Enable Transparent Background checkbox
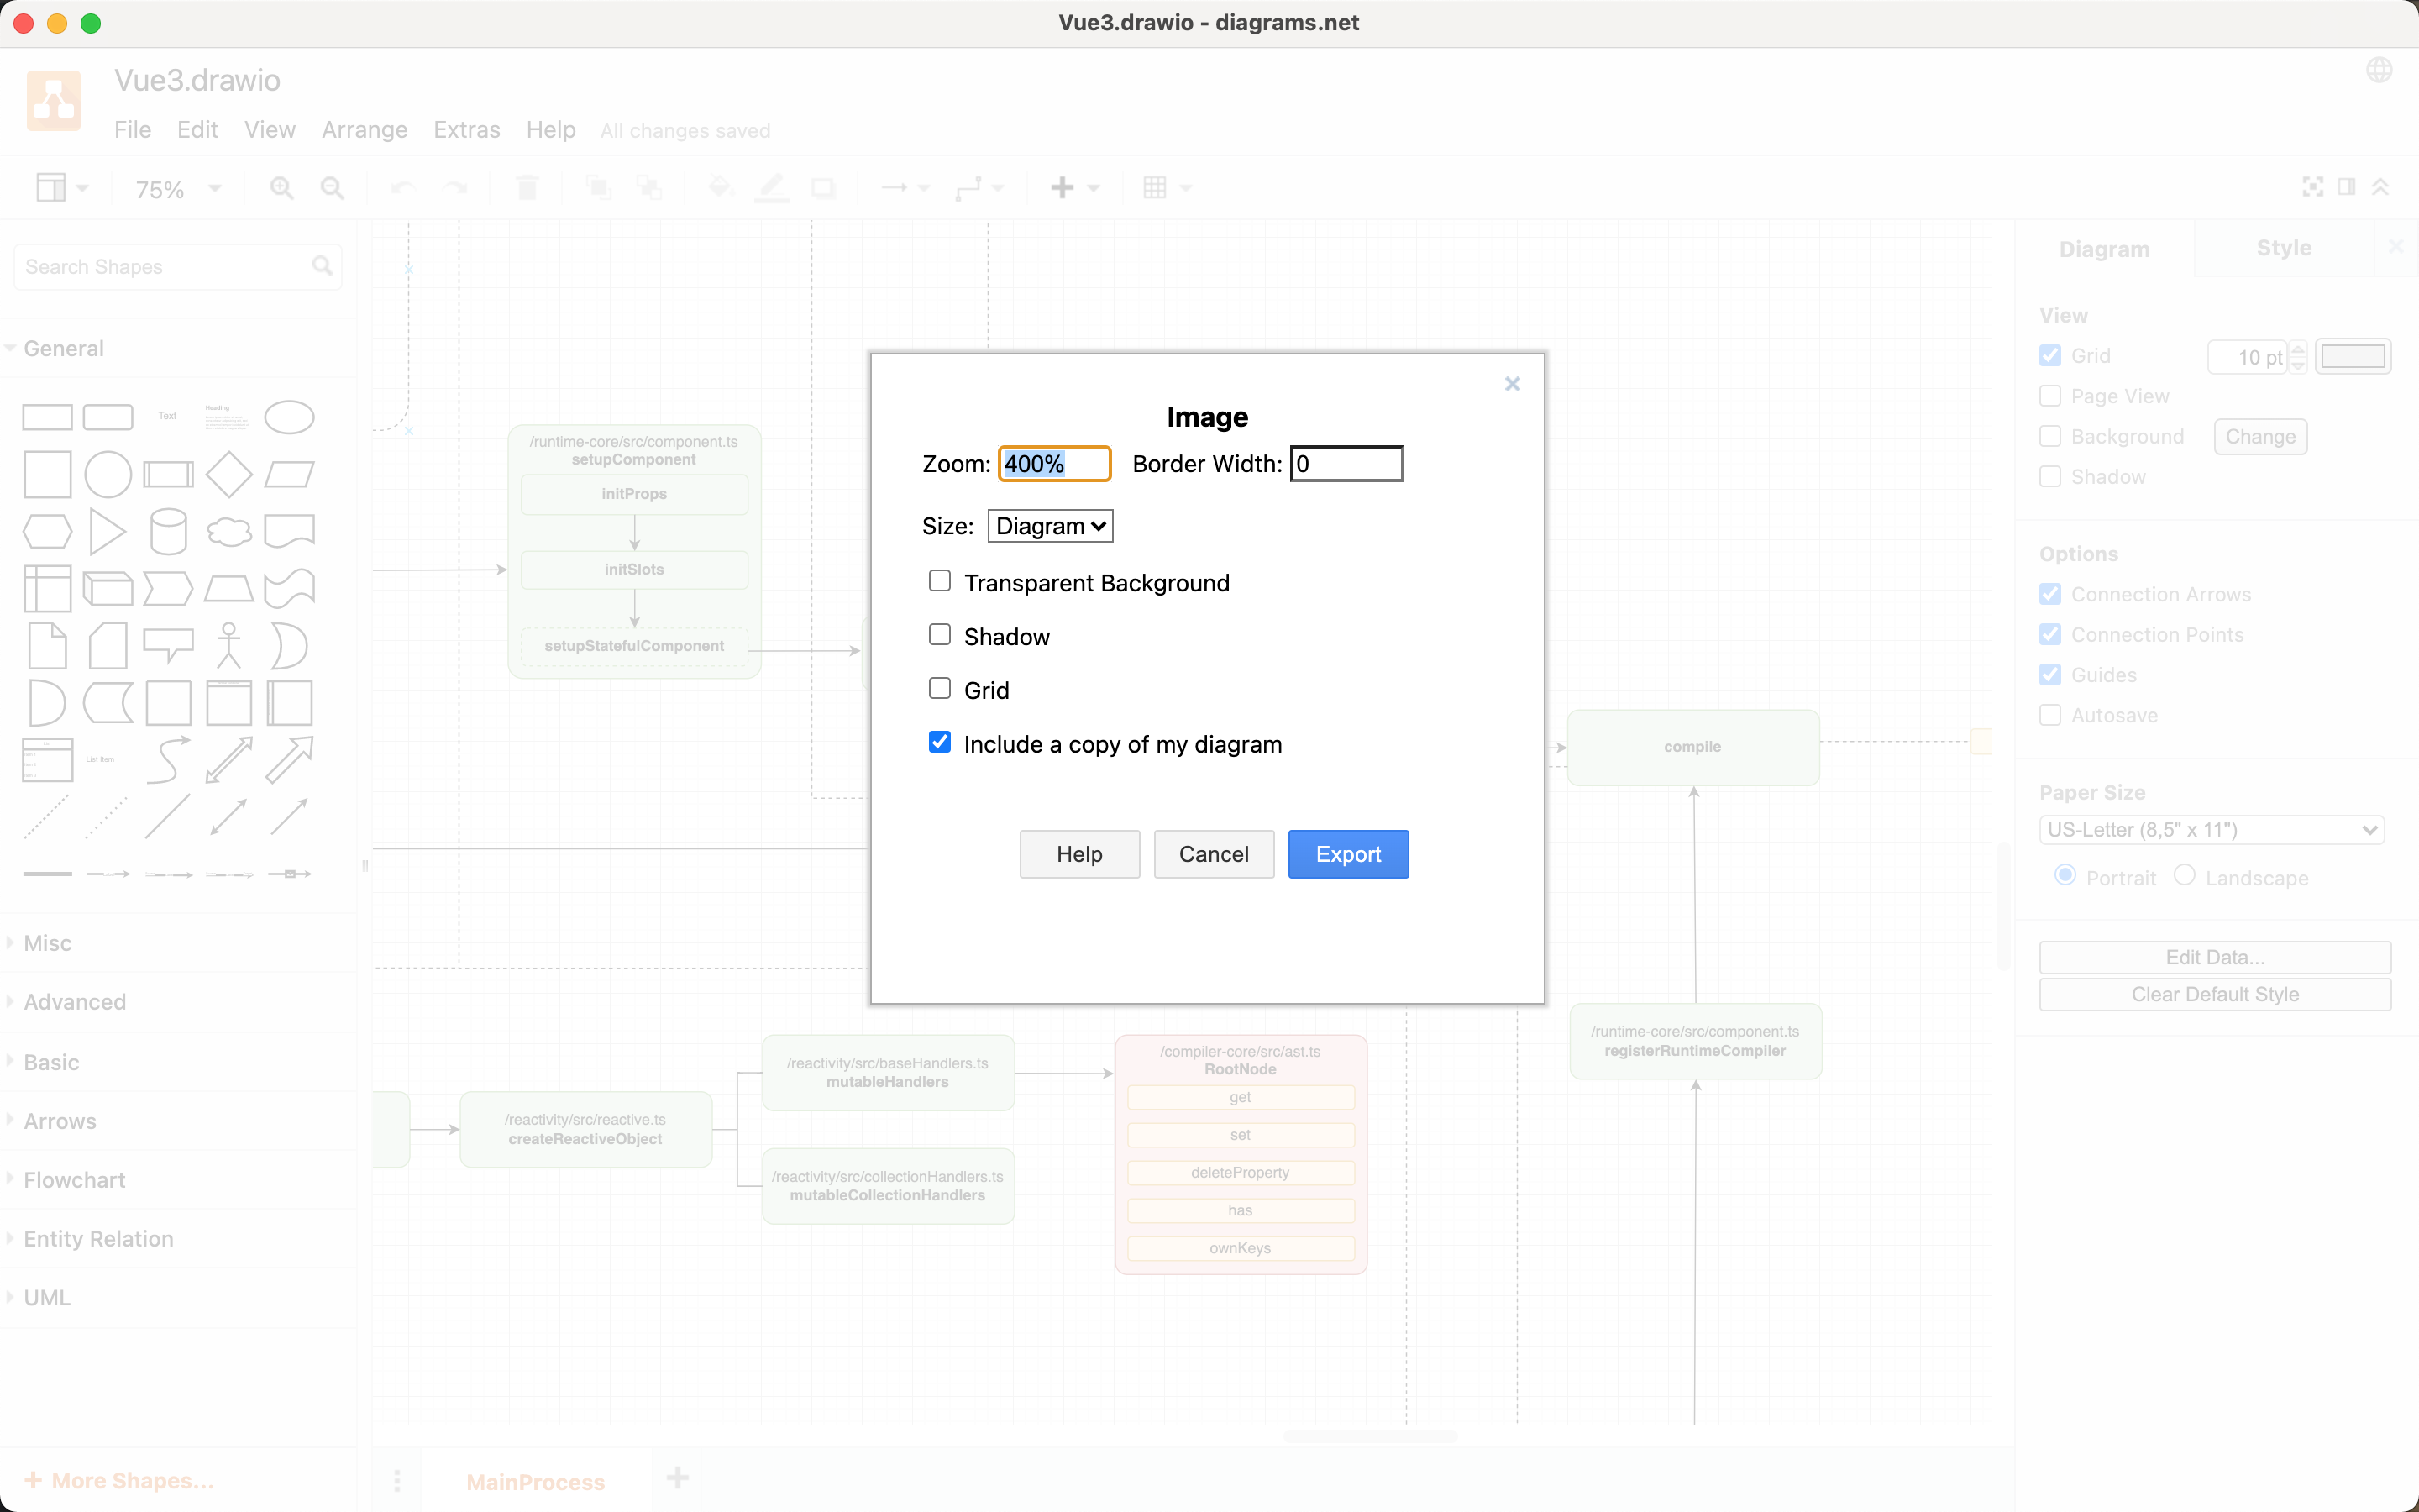This screenshot has width=2419, height=1512. coord(940,581)
